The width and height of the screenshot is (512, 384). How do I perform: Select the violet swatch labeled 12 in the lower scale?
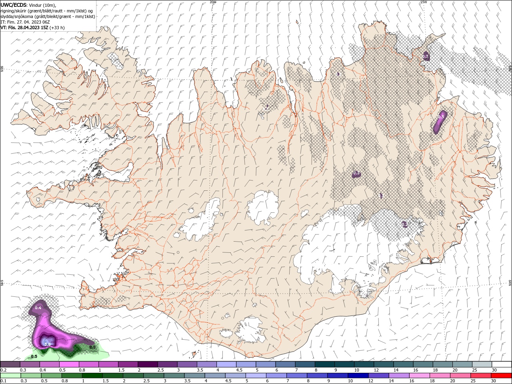click(x=378, y=376)
